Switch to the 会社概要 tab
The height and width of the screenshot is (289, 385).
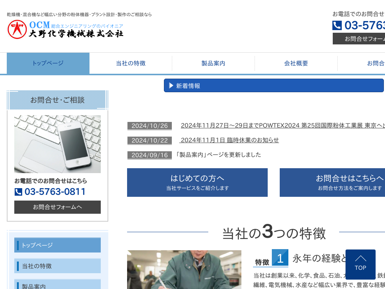pos(296,63)
